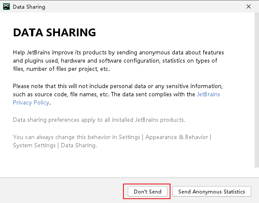The height and width of the screenshot is (203, 259).
Task: Click the gray line "You can always change this behavior"
Action: click(x=77, y=137)
